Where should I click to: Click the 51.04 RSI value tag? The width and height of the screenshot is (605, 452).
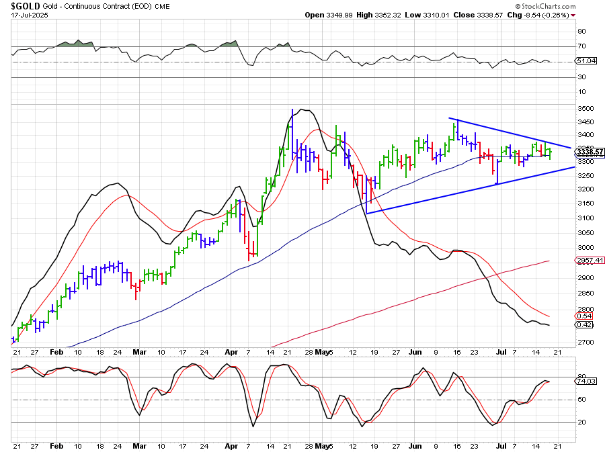tap(588, 61)
